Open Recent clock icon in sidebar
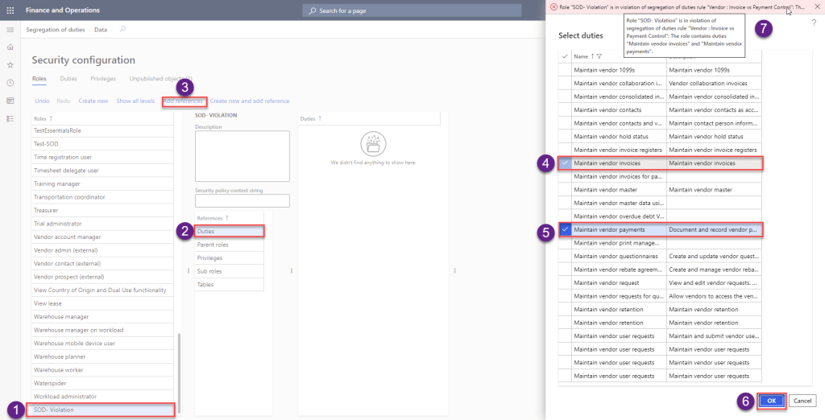Screen dimensions: 825x420 pyautogui.click(x=10, y=83)
